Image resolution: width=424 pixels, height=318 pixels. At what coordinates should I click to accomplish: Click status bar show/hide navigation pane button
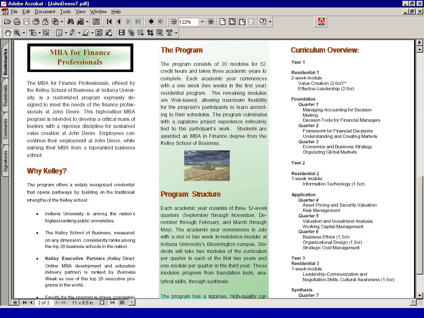(15, 303)
